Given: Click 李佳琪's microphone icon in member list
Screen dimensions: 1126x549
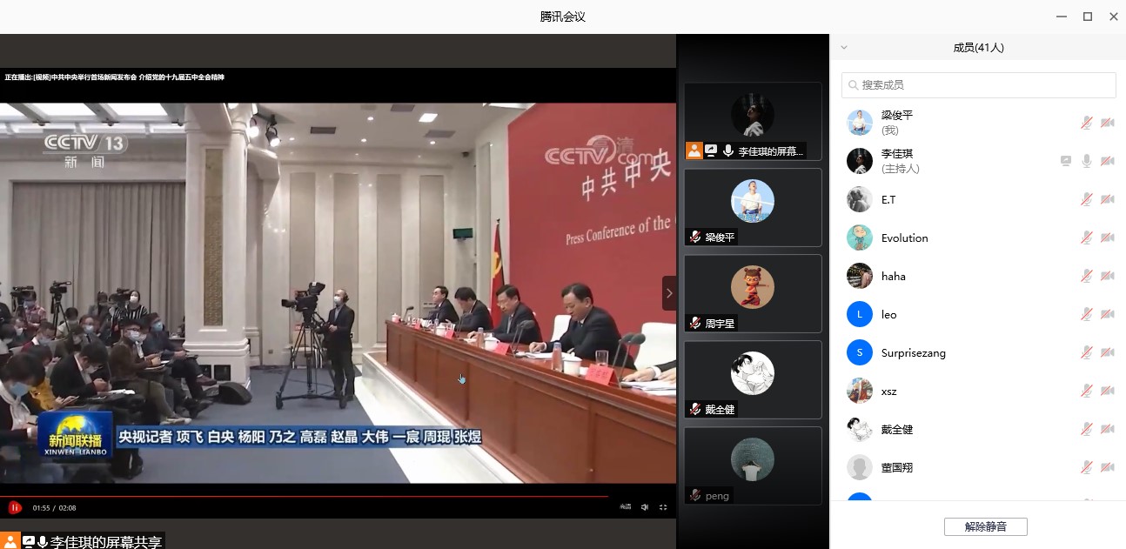Looking at the screenshot, I should [1086, 161].
